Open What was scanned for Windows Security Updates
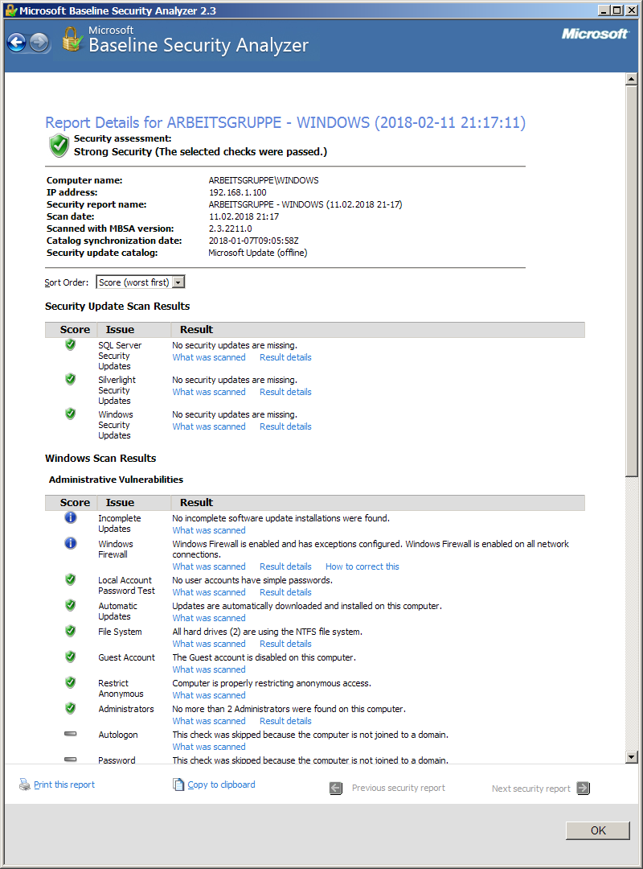The width and height of the screenshot is (643, 869). pos(209,426)
